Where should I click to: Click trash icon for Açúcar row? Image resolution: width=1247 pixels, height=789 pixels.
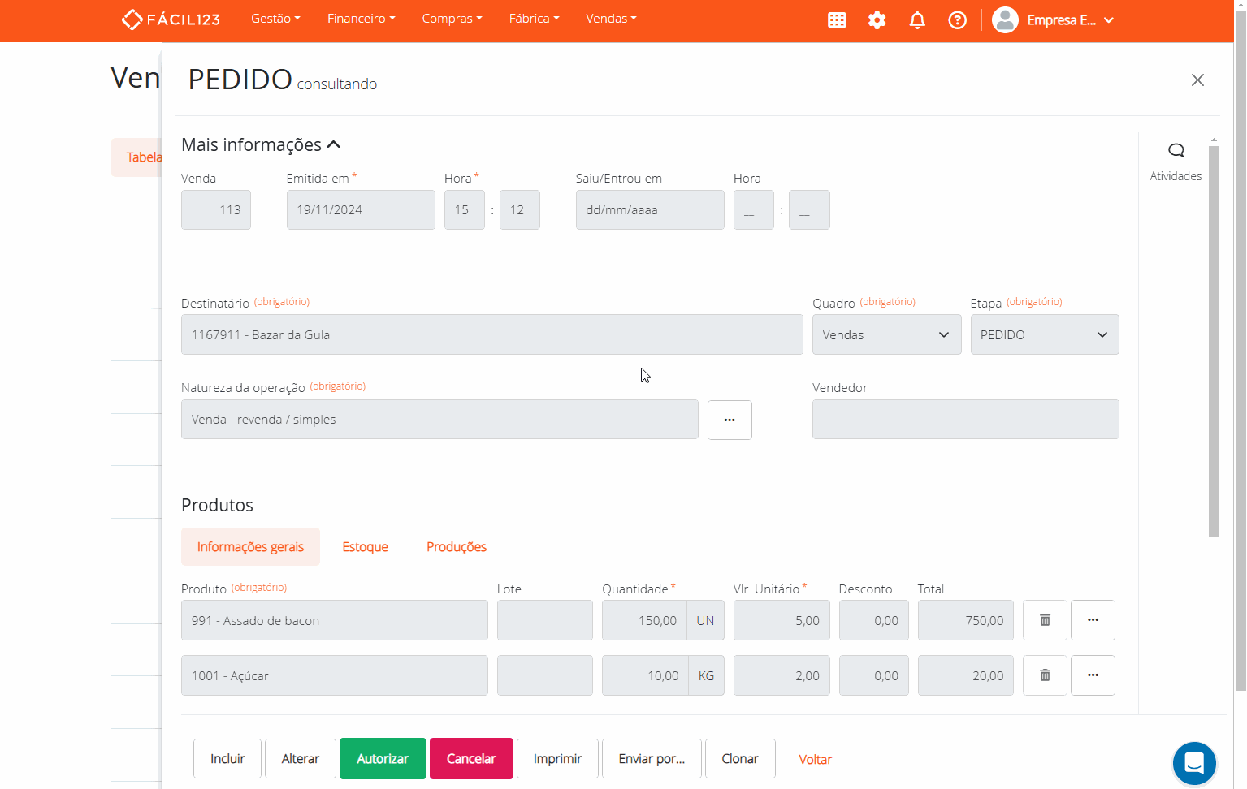pyautogui.click(x=1045, y=675)
